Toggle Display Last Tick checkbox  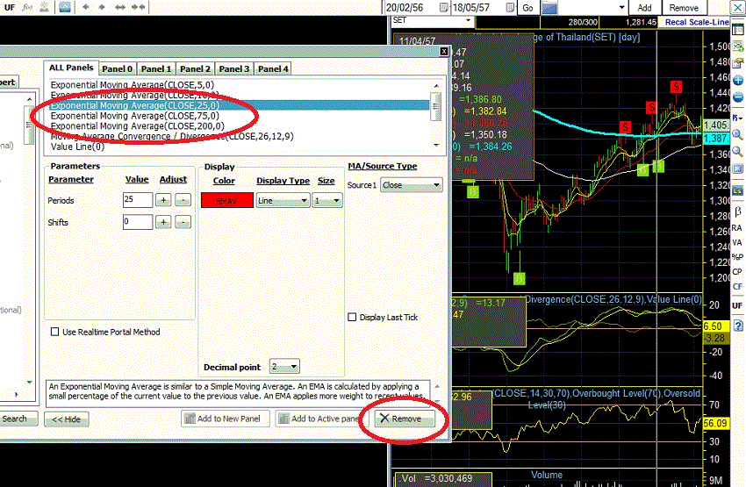(352, 318)
